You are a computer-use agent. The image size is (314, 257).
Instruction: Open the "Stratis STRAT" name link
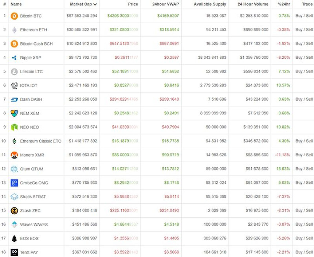[x=33, y=197]
